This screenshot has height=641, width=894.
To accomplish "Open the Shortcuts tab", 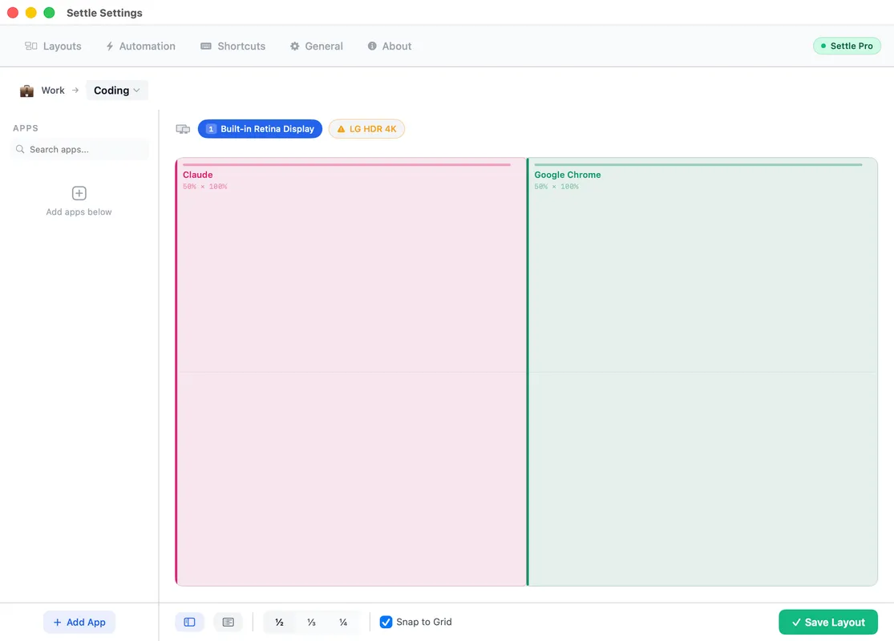I will coord(233,46).
